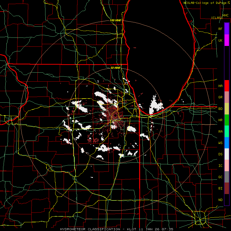Click the BI brown legend swatch
Image resolution: width=231 pixels, height=231 pixels.
[x=227, y=188]
